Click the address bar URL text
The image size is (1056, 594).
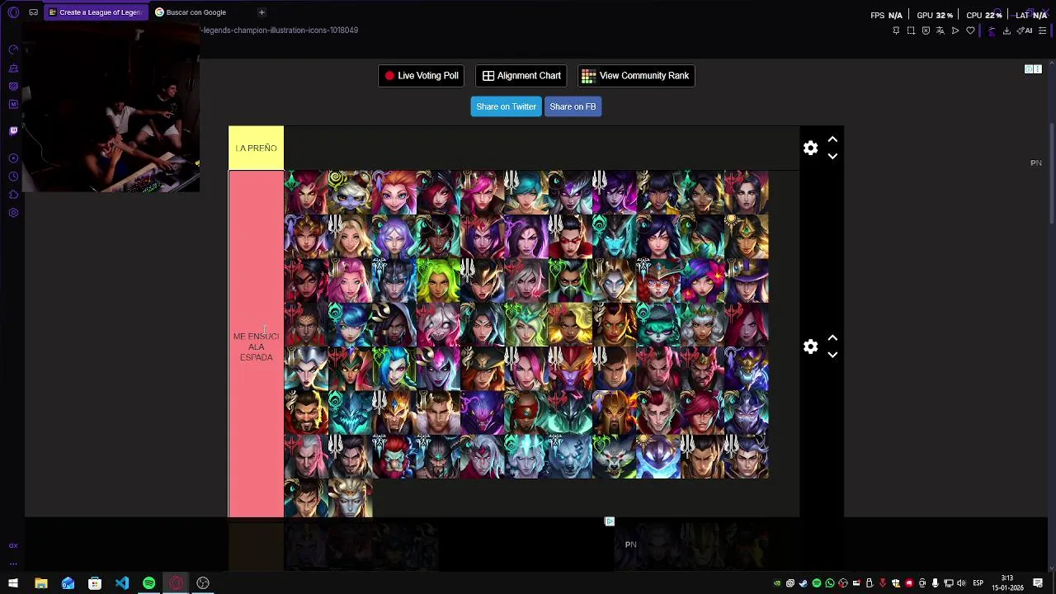[x=280, y=31]
